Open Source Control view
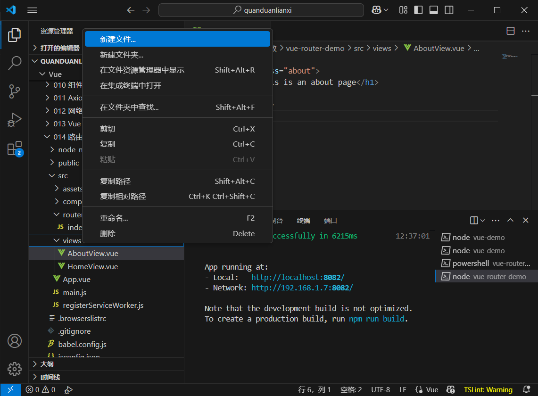Viewport: 538px width, 396px height. pos(15,91)
